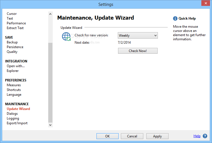Click the MAINTENANCE section heading

17,104
